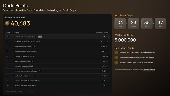Image resolution: width=170 pixels, height=96 pixels.
Task: Click the 347,200 points value
Action: click(105, 76)
